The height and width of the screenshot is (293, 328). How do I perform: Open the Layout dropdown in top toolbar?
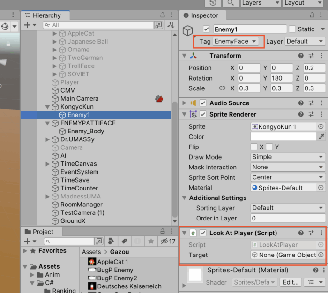point(303,3)
